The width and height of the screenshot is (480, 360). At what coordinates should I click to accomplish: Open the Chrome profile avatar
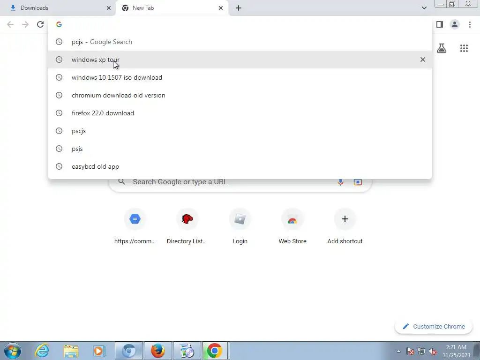(x=455, y=24)
